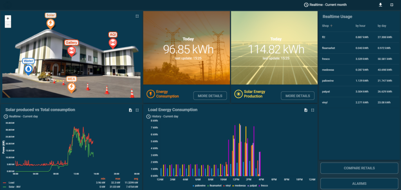Open the Alarms button
This screenshot has height=190, width=401.
point(359,183)
